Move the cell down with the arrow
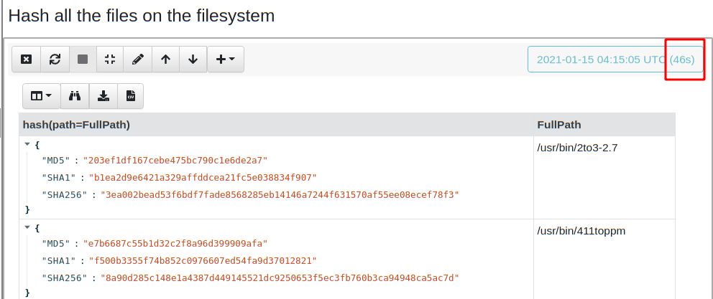Viewport: 713px width, 299px height. (193, 60)
